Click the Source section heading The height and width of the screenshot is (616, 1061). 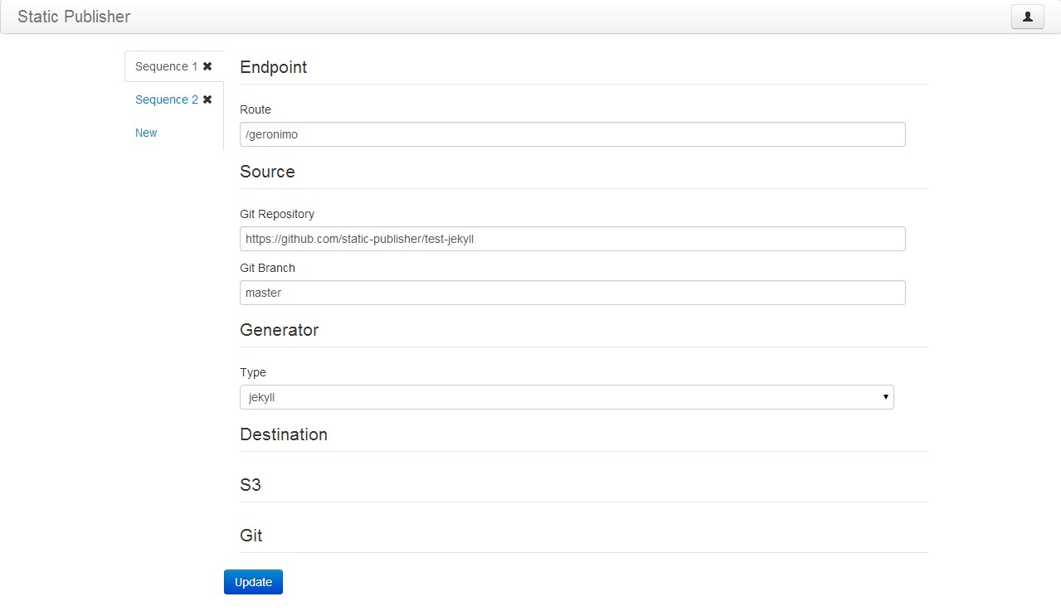tap(267, 172)
